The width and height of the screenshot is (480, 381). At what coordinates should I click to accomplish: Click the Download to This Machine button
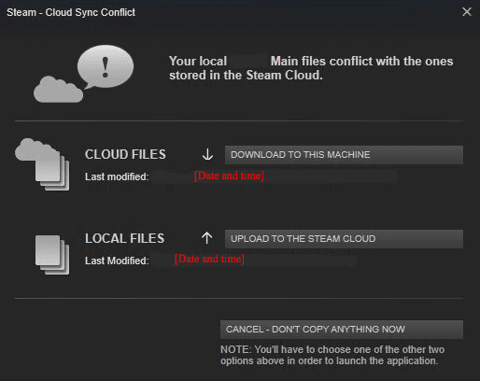(344, 155)
